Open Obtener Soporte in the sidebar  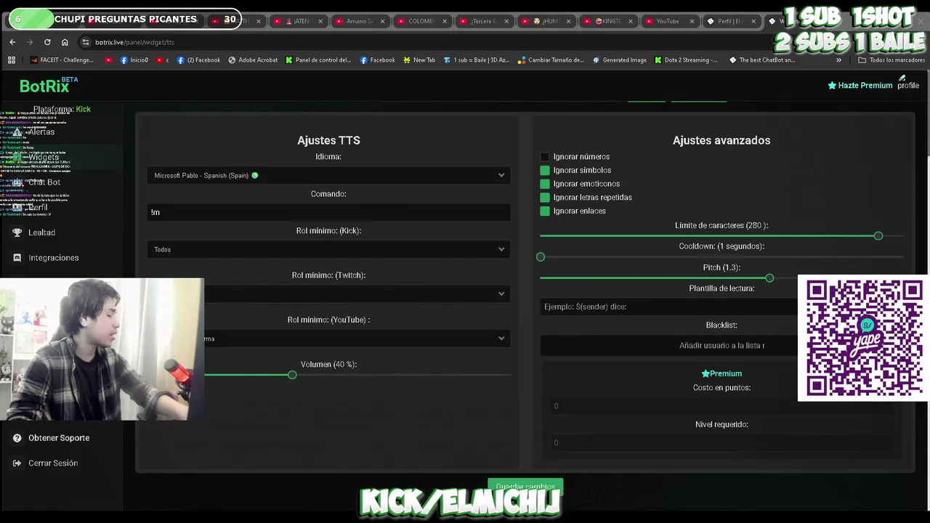(x=59, y=438)
